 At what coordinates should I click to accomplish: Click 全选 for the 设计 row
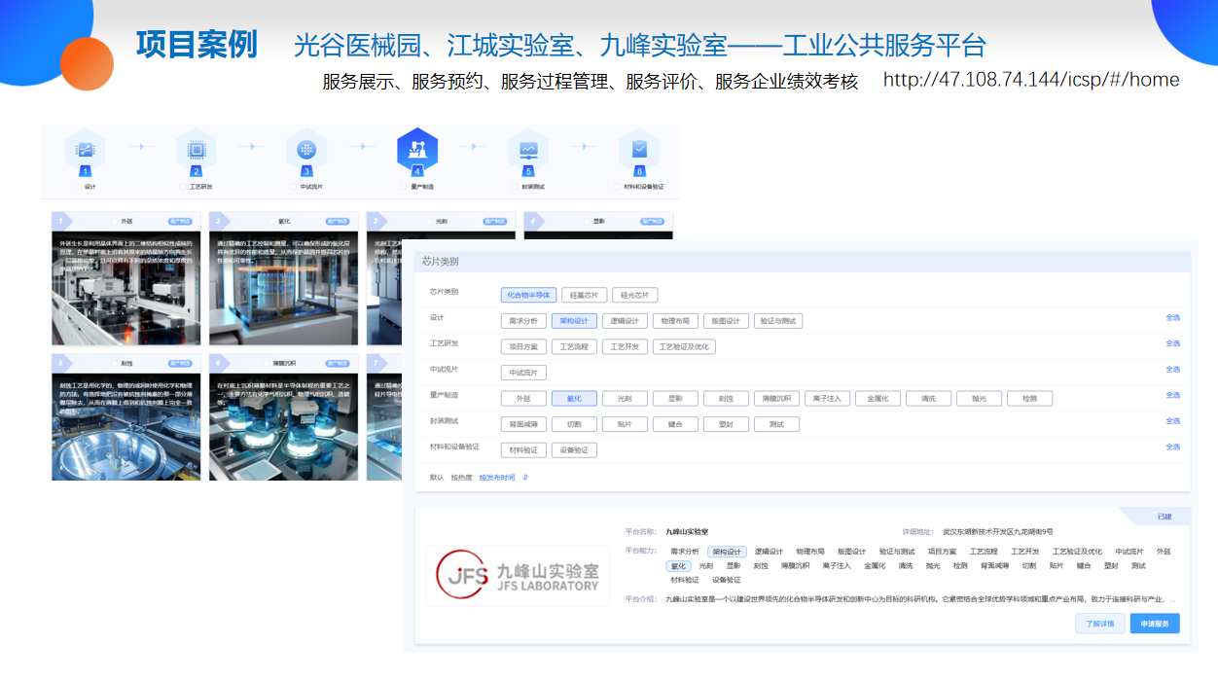point(1172,317)
